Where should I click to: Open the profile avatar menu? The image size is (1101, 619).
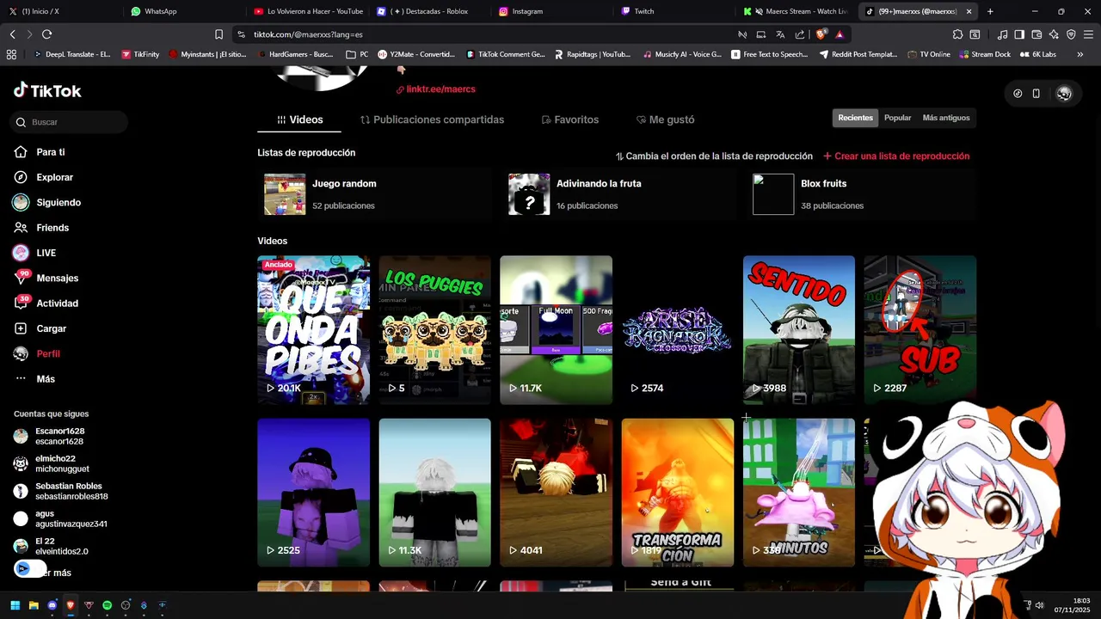coord(1064,94)
